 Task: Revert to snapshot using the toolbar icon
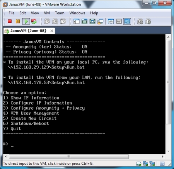(55, 21)
